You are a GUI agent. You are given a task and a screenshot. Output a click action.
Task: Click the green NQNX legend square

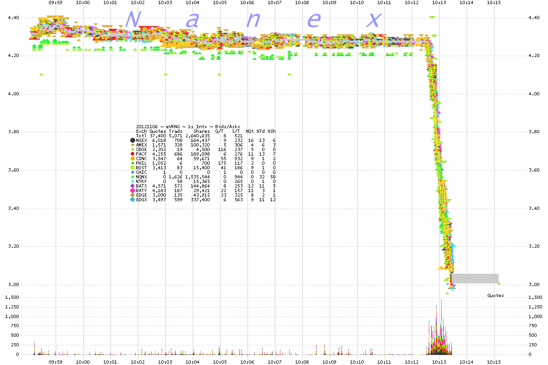(x=132, y=177)
